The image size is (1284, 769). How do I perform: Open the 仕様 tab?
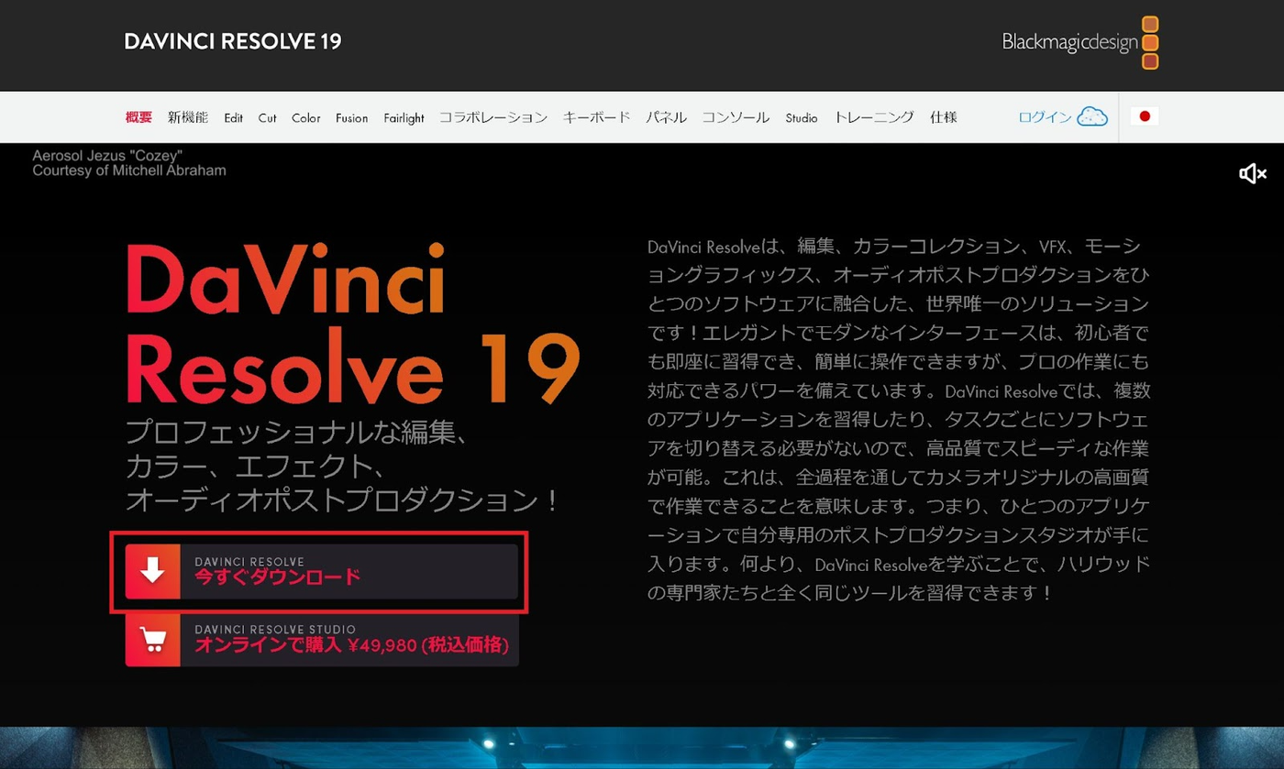(943, 117)
